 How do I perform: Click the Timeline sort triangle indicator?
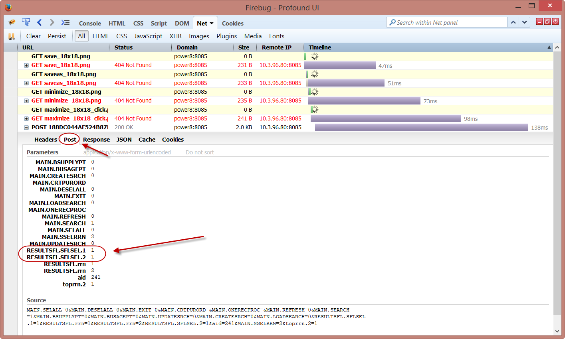(x=549, y=47)
